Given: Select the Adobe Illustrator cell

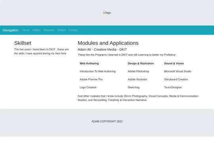Looking at the screenshot, I should click(x=138, y=79).
